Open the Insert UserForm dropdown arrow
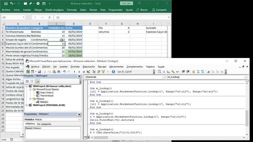 [36, 72]
